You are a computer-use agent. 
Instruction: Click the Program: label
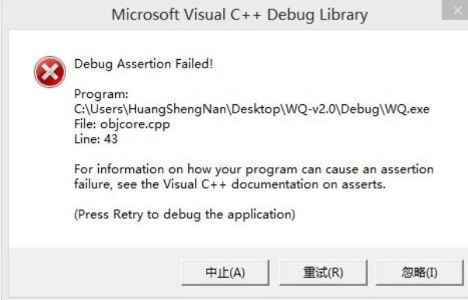101,94
